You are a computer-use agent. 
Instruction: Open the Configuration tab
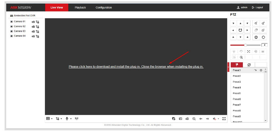point(104,8)
